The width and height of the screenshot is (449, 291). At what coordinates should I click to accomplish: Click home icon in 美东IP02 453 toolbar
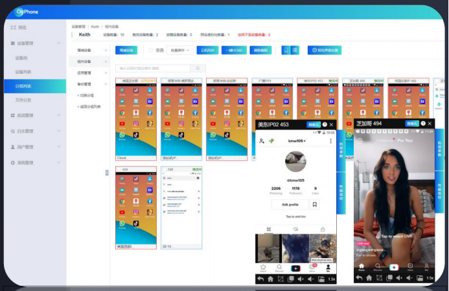click(270, 279)
